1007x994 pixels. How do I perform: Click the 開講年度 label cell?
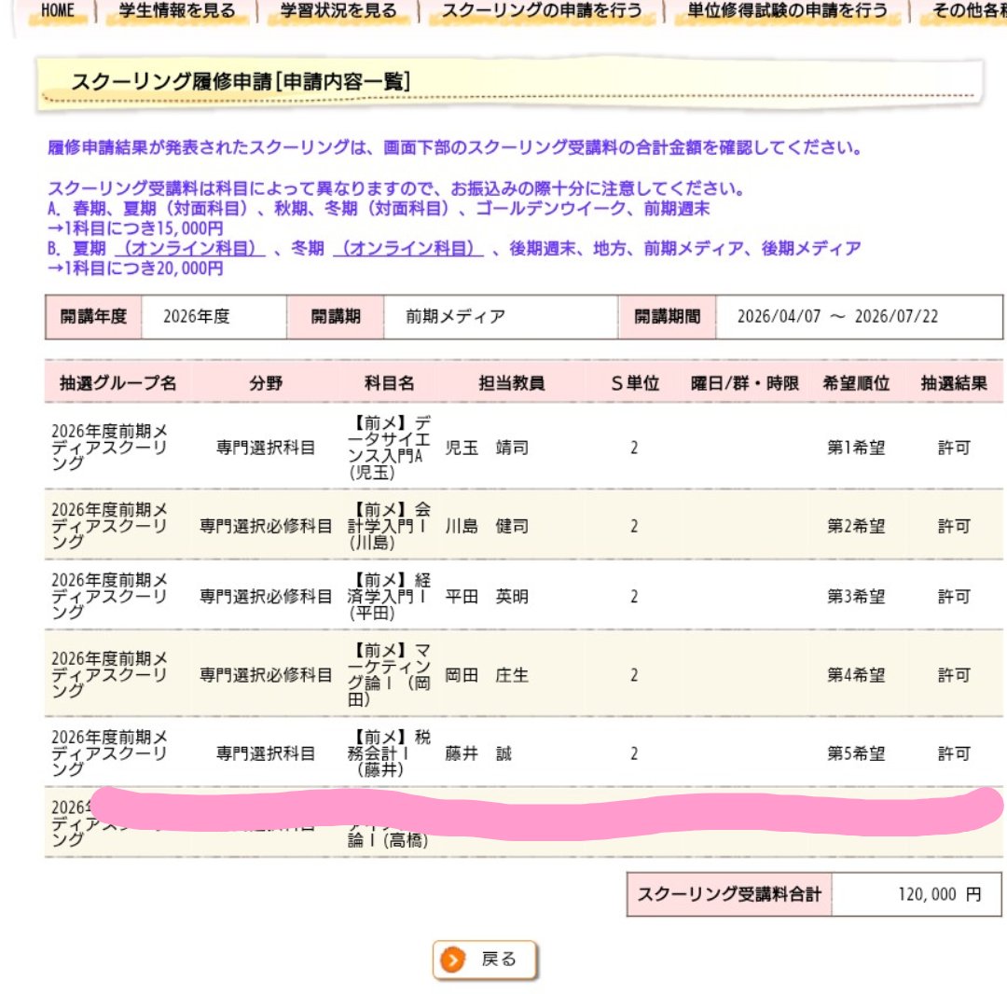coord(94,316)
